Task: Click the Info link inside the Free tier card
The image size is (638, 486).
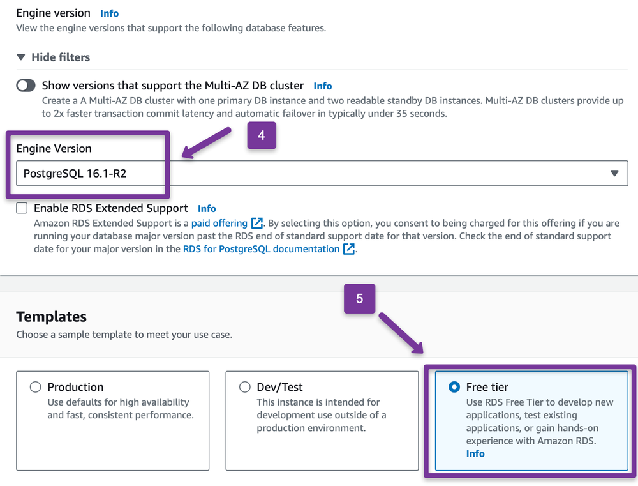Action: [475, 453]
